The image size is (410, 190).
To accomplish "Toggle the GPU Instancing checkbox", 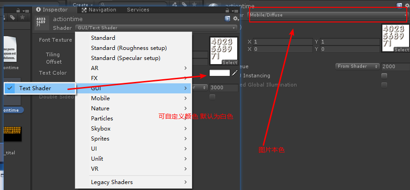I will coord(384,76).
